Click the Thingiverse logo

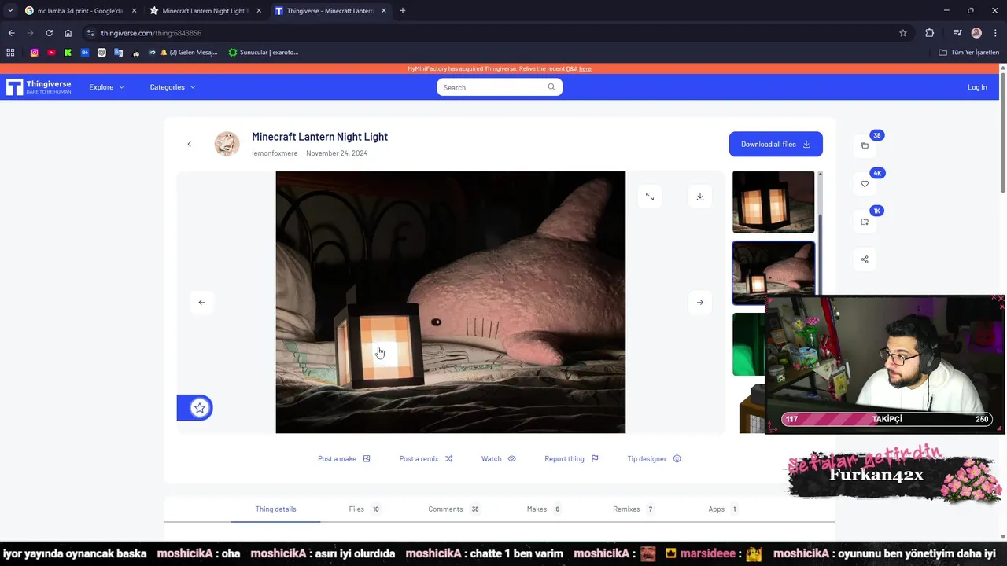39,87
